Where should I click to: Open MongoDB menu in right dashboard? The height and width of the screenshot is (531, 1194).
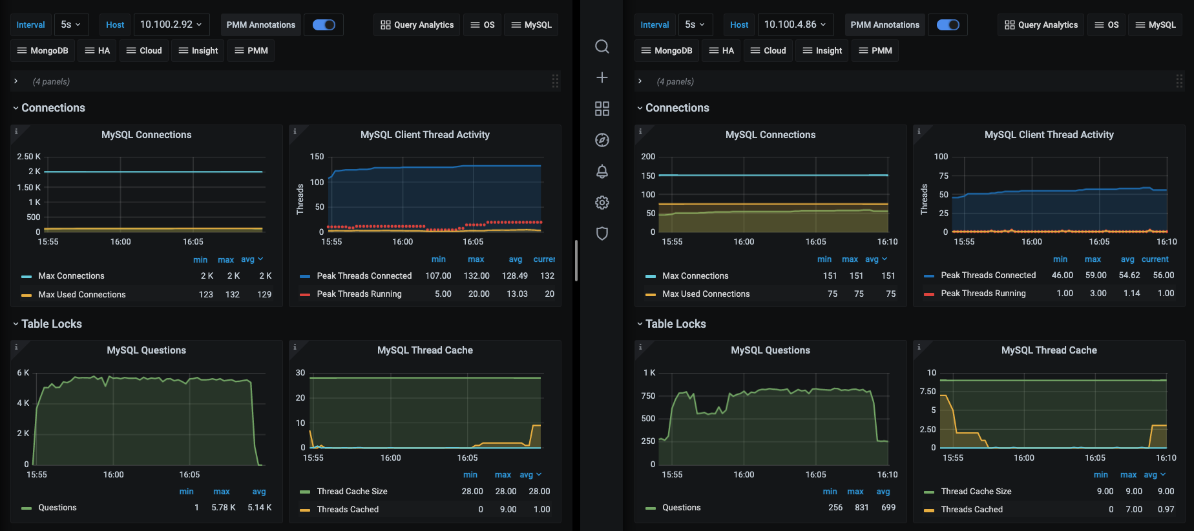point(666,50)
